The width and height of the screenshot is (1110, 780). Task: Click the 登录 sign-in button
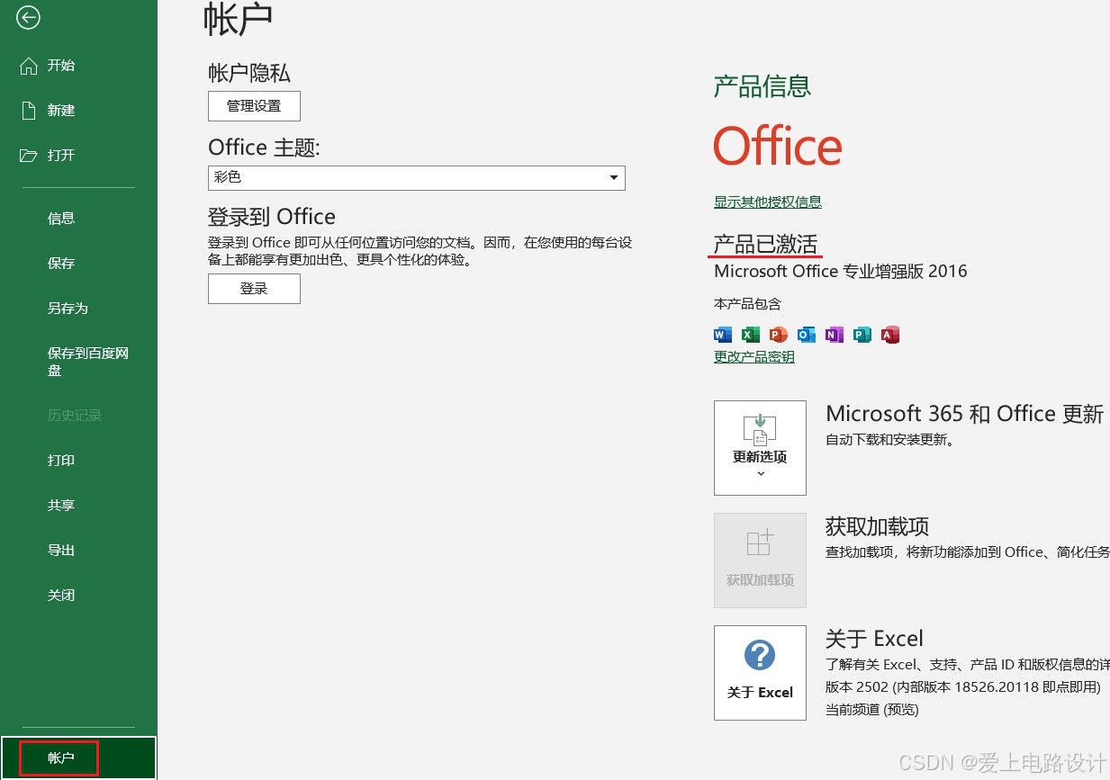[x=254, y=289]
